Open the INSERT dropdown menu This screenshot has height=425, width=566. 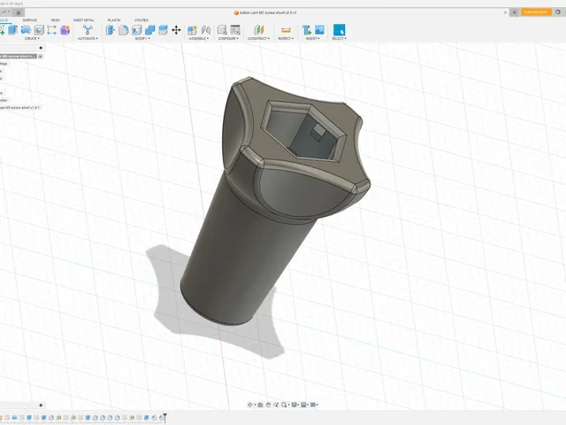tap(312, 38)
